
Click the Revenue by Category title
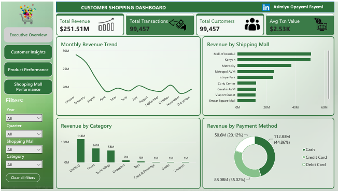click(86, 126)
